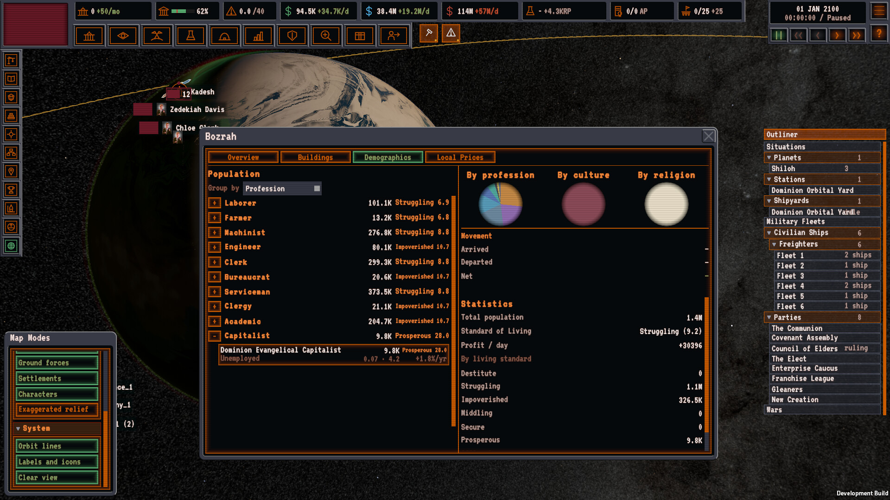890x500 pixels.
Task: Switch to the Local Prices tab
Action: pyautogui.click(x=460, y=157)
